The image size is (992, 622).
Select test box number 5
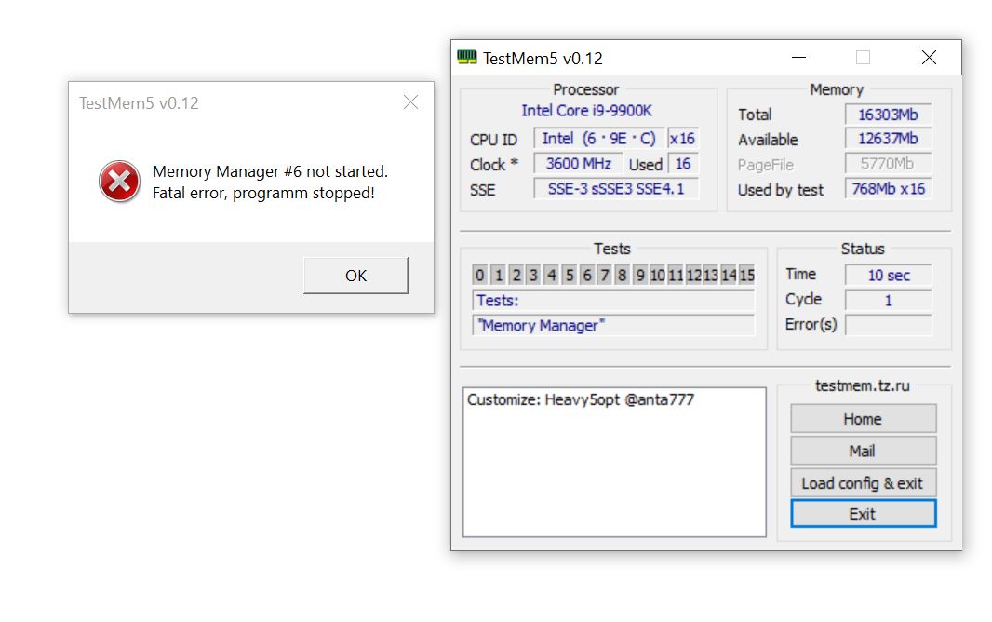(570, 275)
